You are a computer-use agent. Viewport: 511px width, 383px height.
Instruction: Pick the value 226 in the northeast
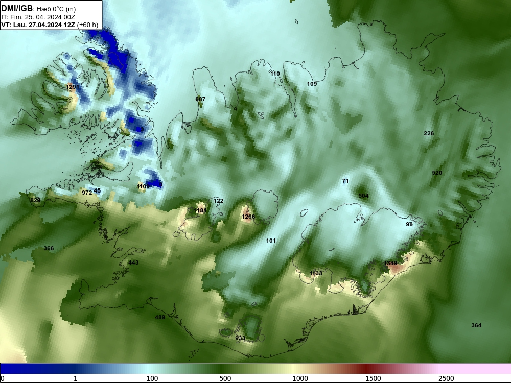click(x=429, y=133)
